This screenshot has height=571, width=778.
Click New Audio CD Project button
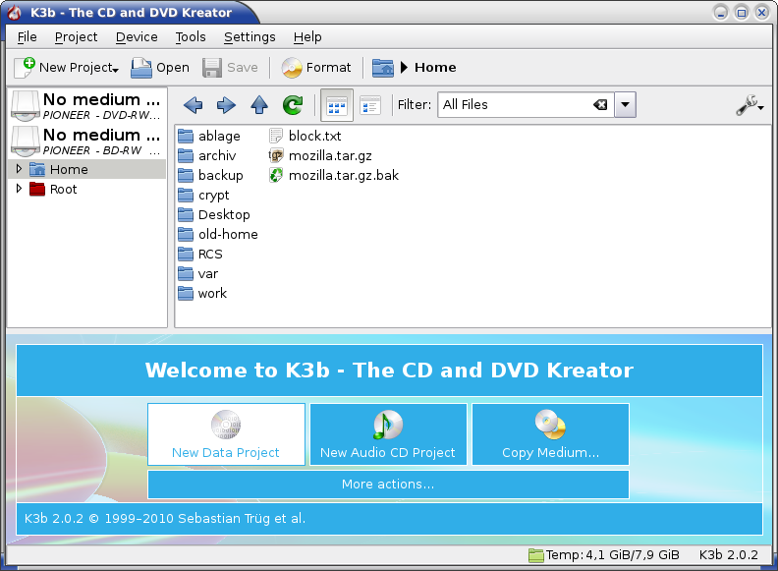point(388,434)
